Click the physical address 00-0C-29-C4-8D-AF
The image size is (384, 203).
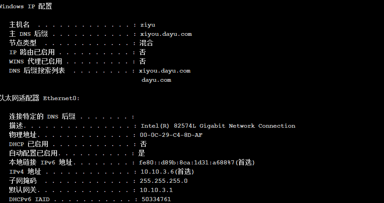[171, 135]
